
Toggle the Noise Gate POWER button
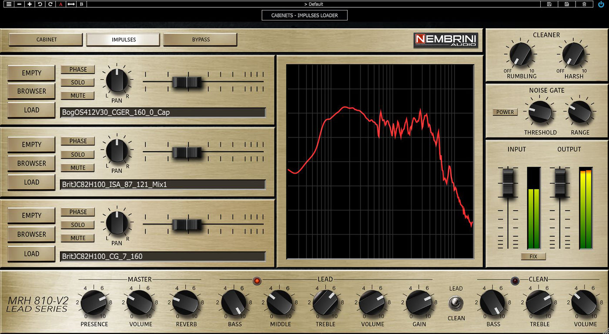coord(505,112)
